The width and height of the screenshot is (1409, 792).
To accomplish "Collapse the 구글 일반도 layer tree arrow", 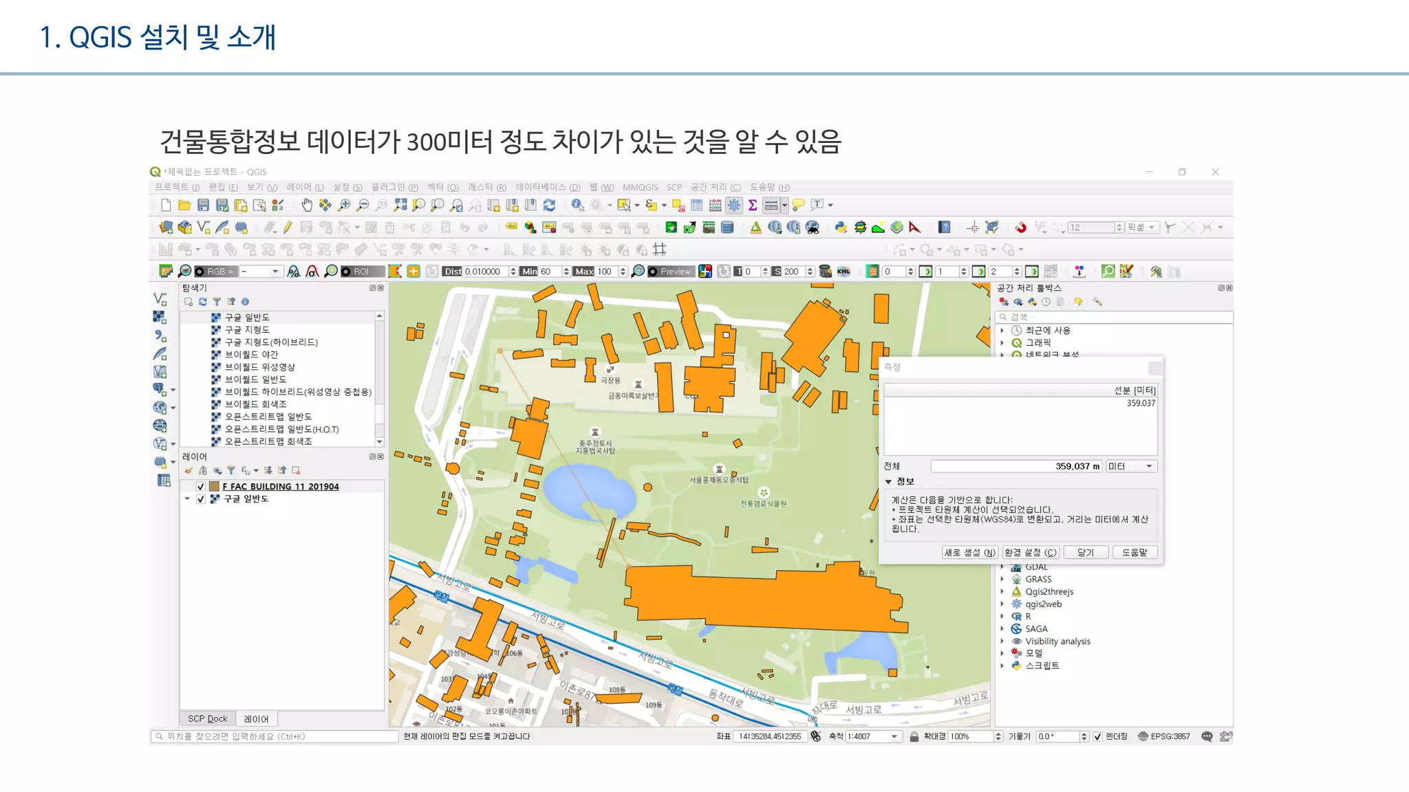I will 187,499.
